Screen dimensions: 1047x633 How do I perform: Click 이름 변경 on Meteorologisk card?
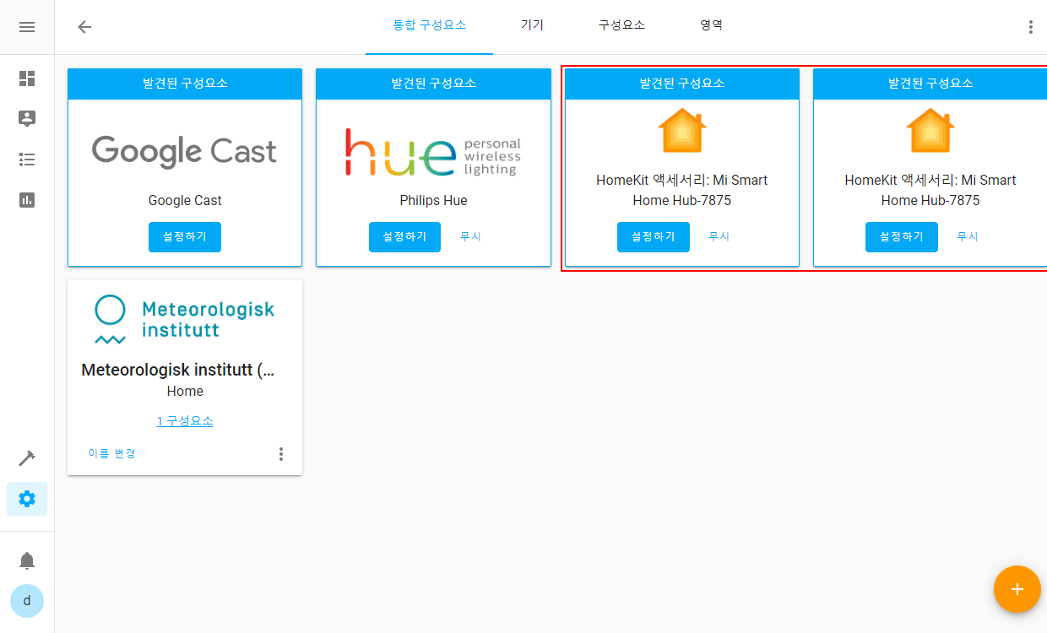pos(112,454)
